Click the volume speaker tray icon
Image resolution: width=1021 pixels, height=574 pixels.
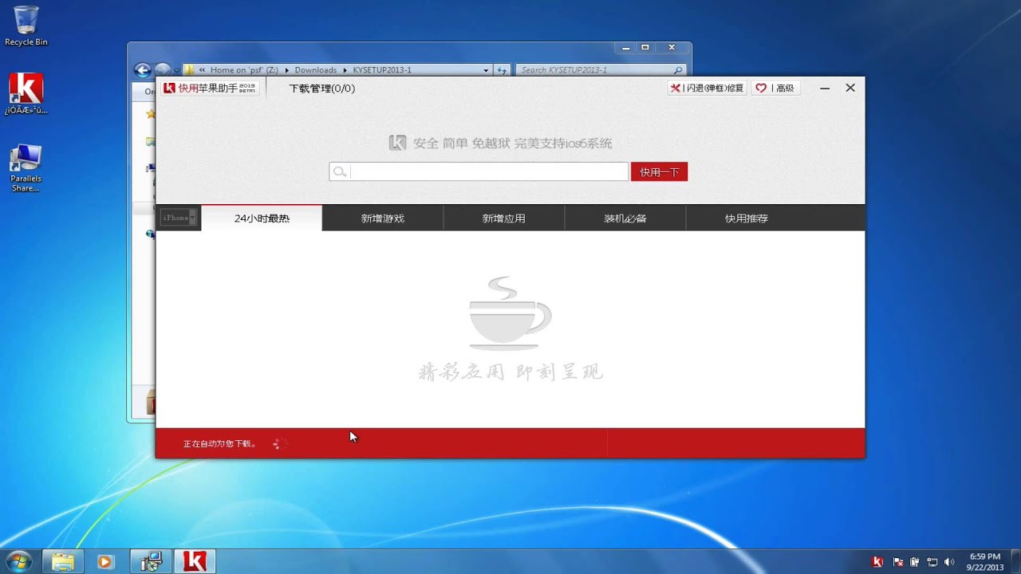(949, 562)
